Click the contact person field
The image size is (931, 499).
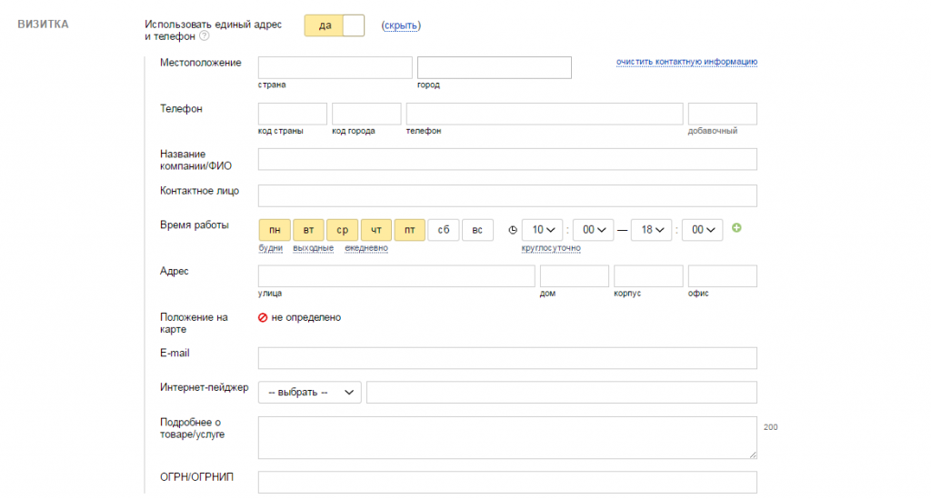click(507, 195)
